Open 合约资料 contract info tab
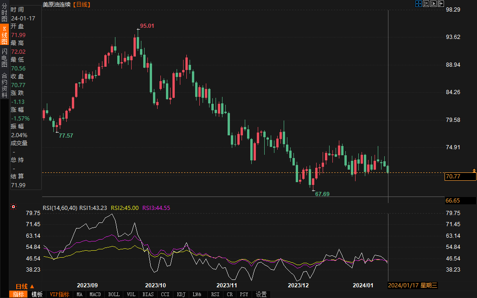This screenshot has height=298, width=477. (x=4, y=85)
